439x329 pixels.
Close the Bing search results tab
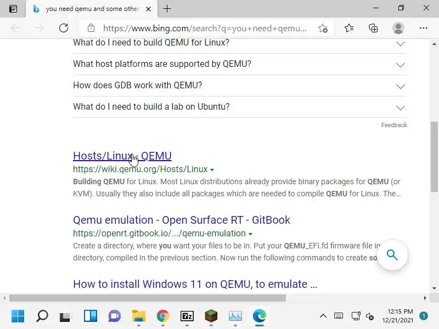[148, 9]
